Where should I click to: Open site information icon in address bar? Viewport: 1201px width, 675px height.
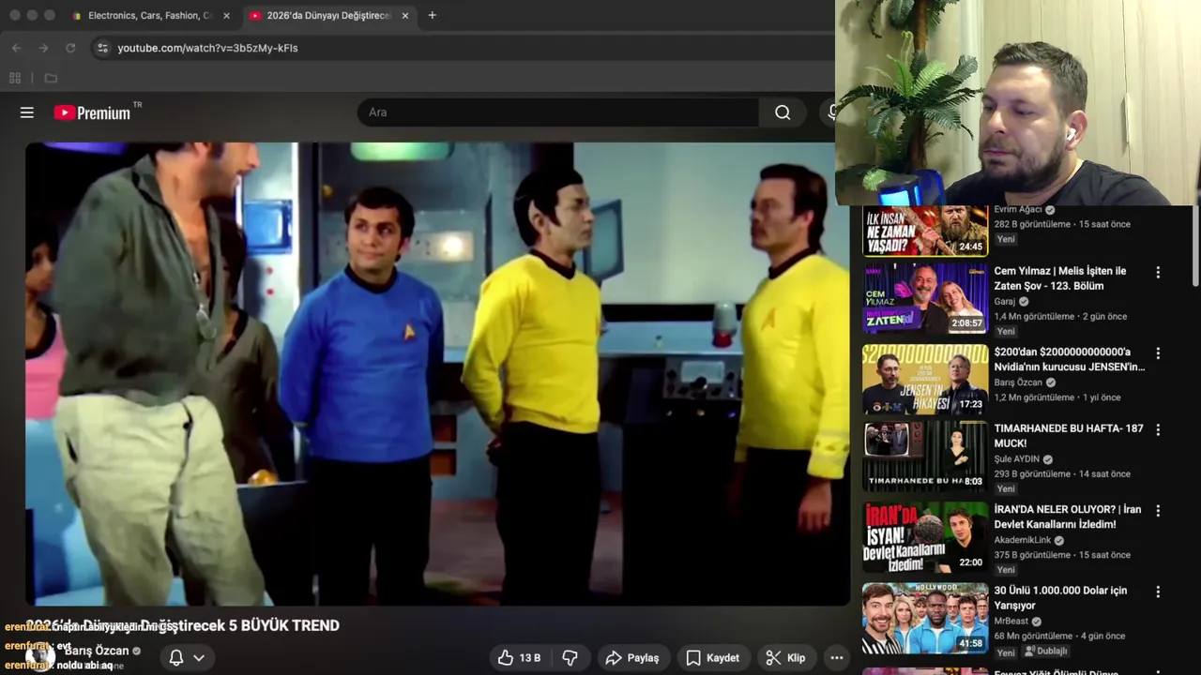(102, 48)
